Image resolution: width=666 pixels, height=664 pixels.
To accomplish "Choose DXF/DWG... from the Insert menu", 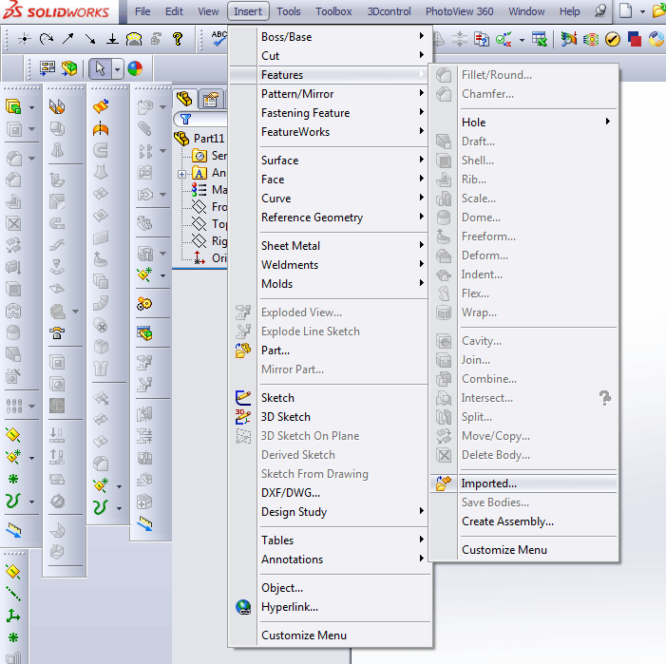I will [329, 492].
